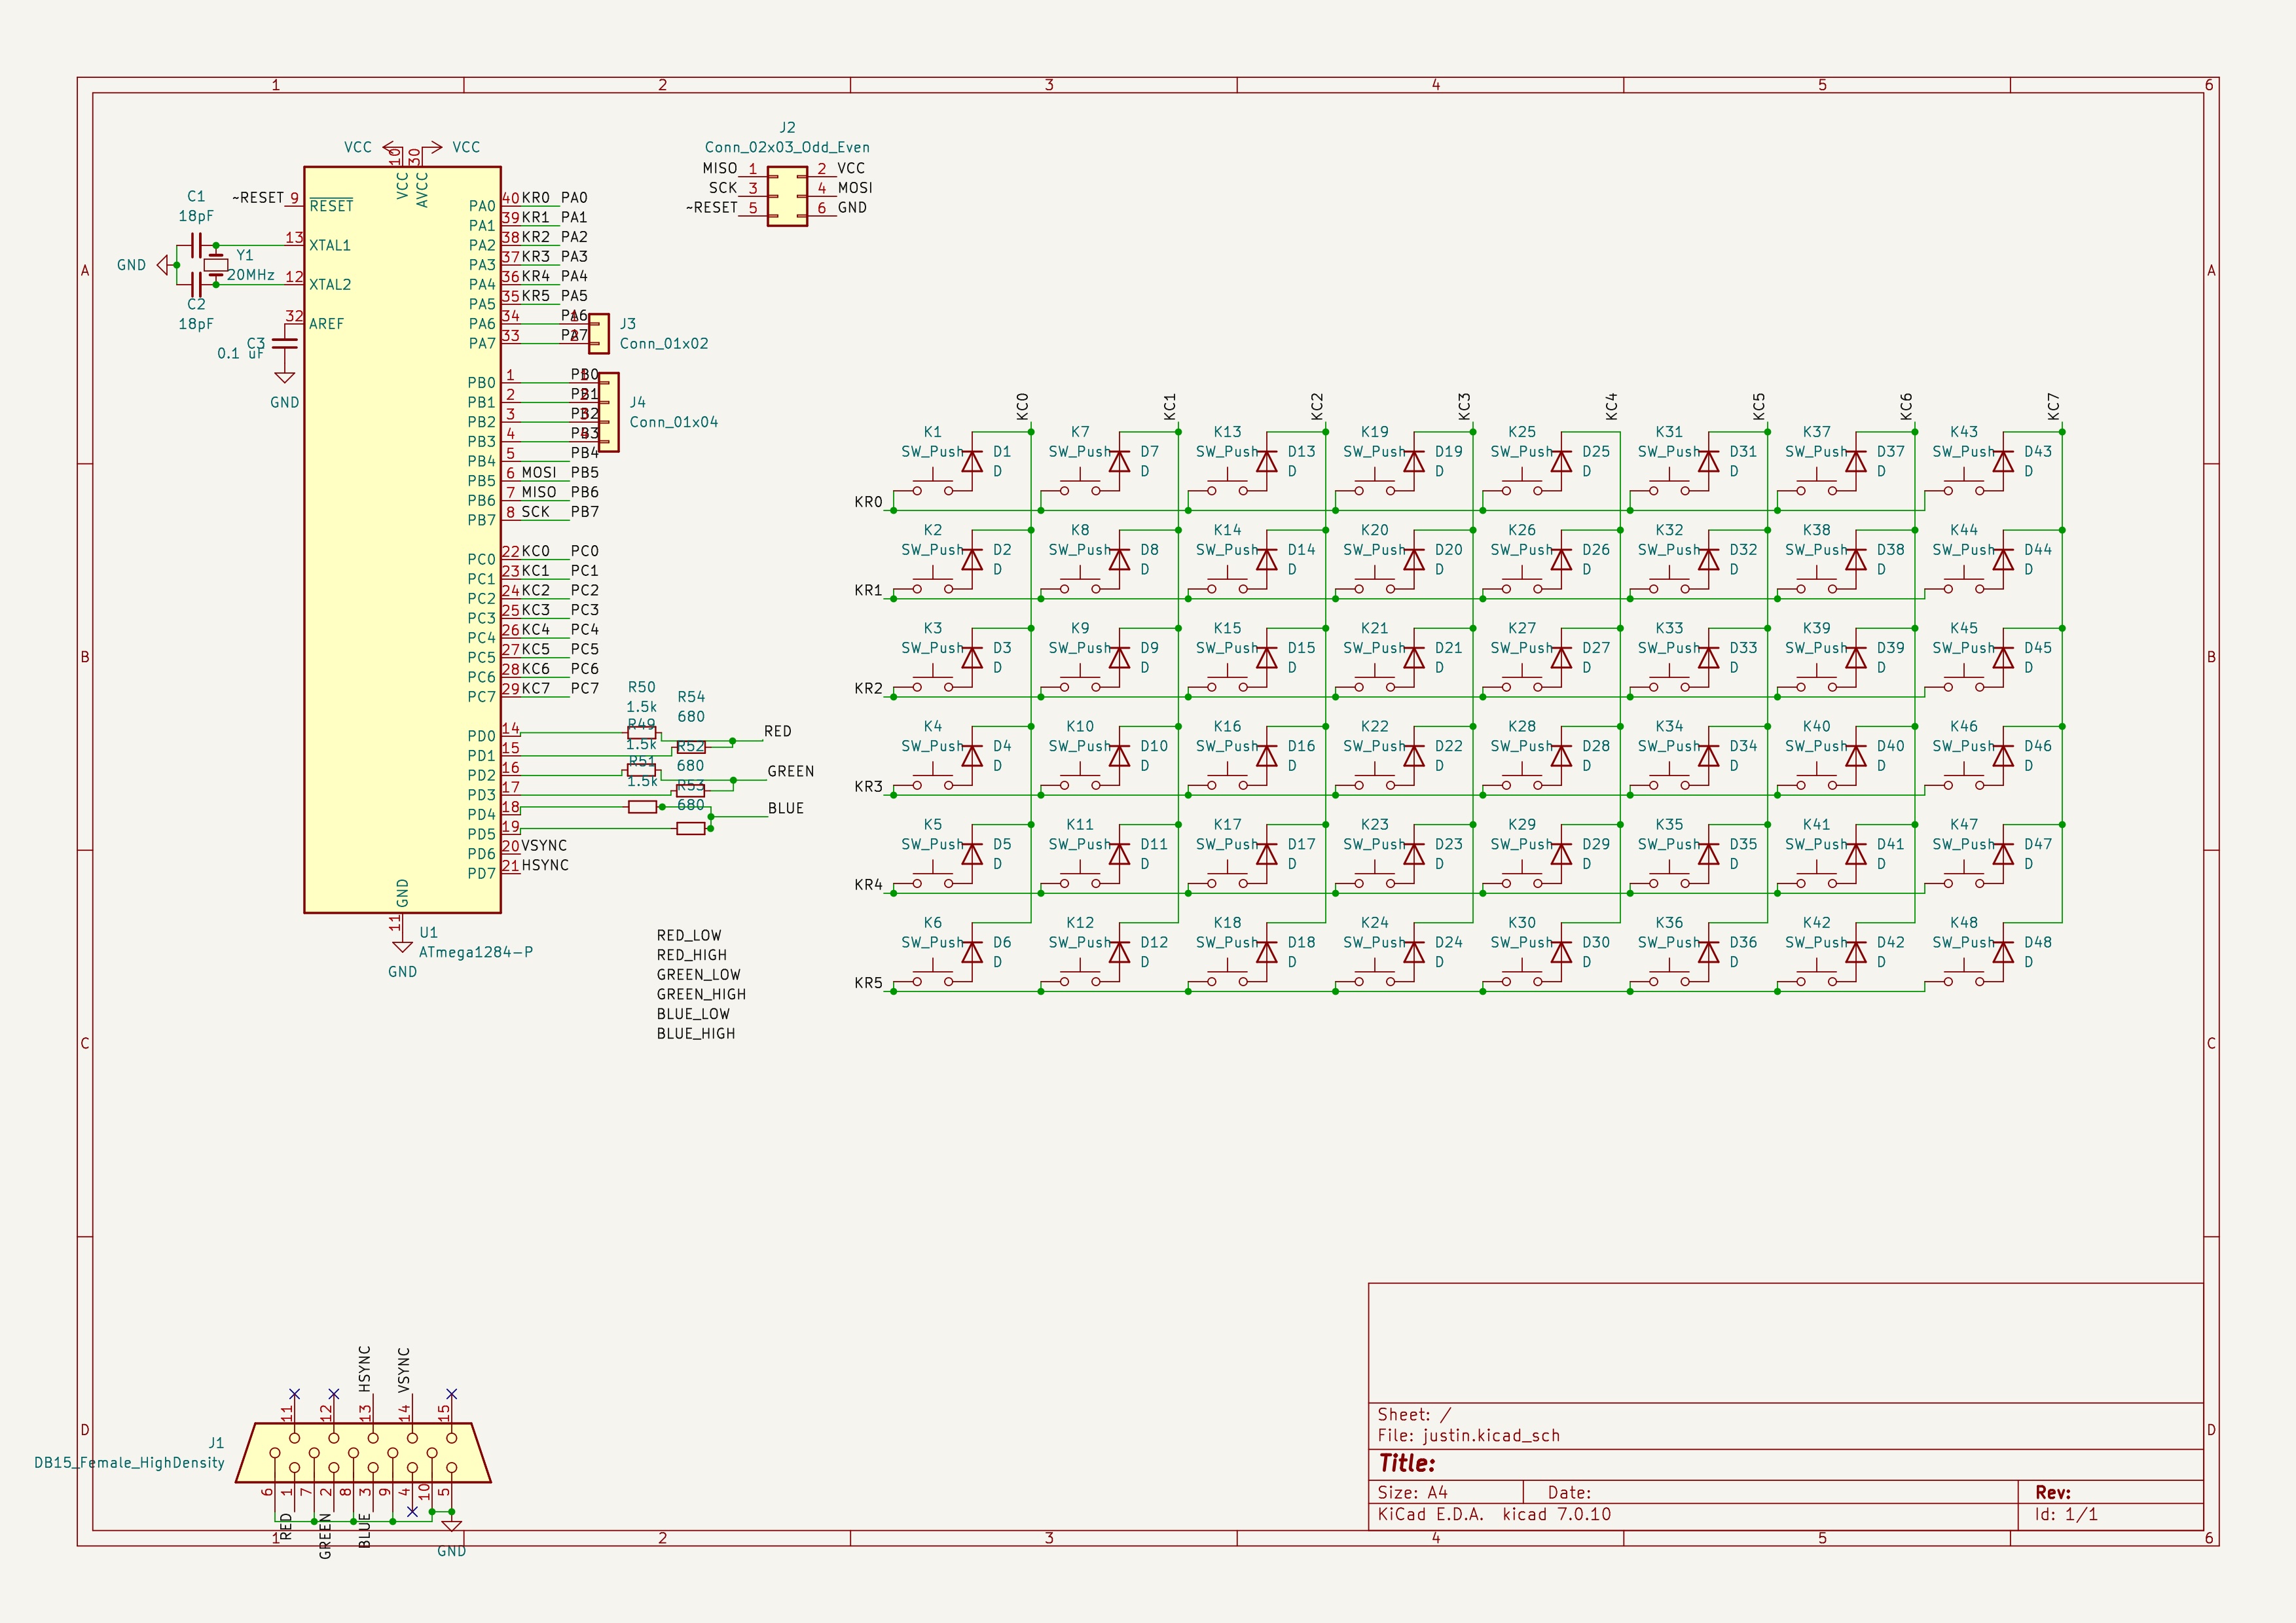
Task: Click the HSYNC label at pin 21
Action: pyautogui.click(x=545, y=865)
